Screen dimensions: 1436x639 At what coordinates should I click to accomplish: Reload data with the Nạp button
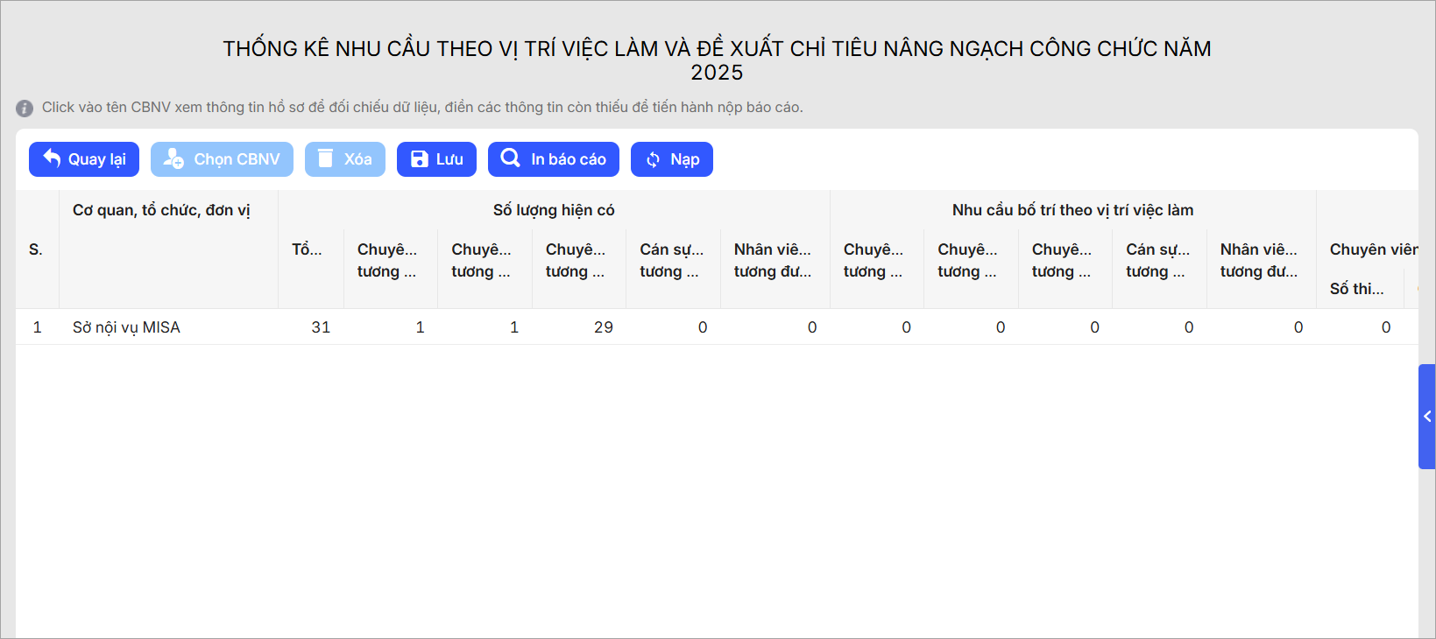[671, 159]
